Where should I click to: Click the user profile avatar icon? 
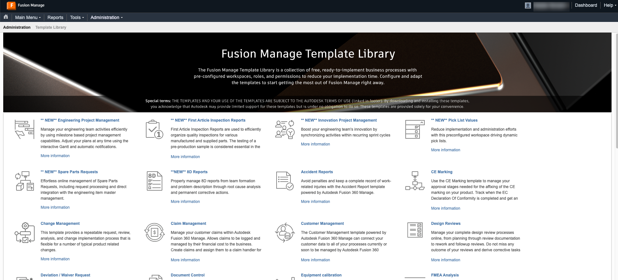(x=528, y=5)
